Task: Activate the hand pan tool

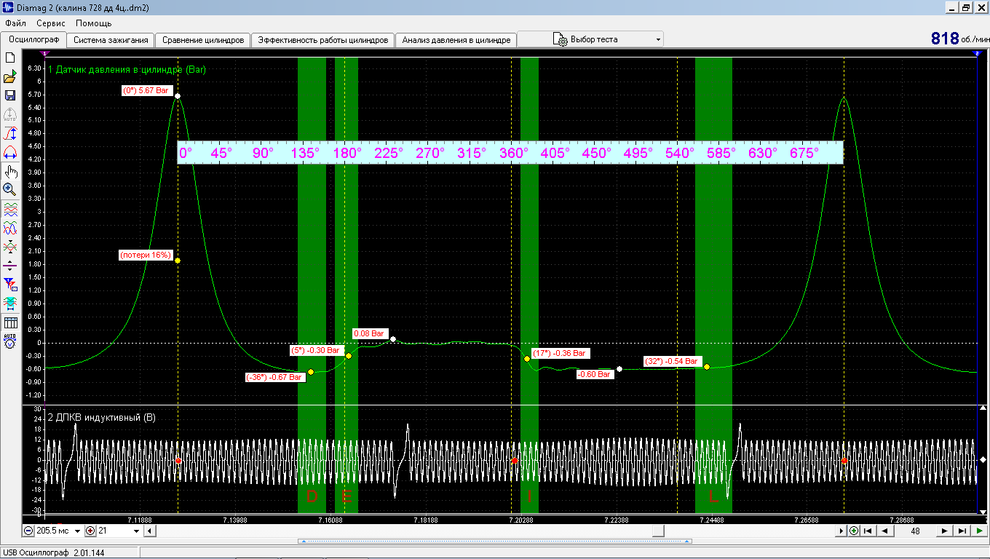Action: coord(10,172)
